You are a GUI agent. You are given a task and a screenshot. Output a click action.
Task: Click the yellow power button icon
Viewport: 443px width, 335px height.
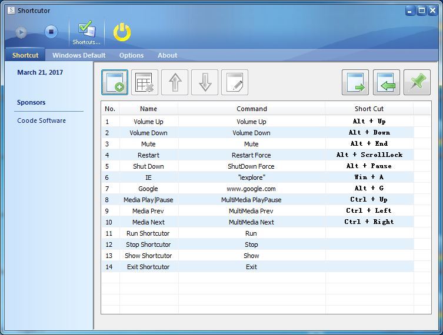[x=122, y=32]
